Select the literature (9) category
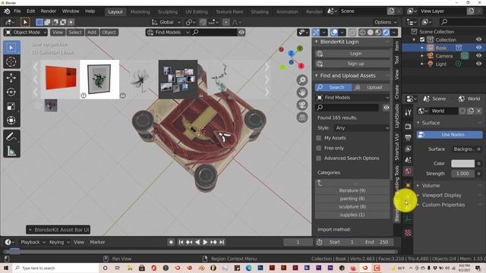 [x=352, y=190]
